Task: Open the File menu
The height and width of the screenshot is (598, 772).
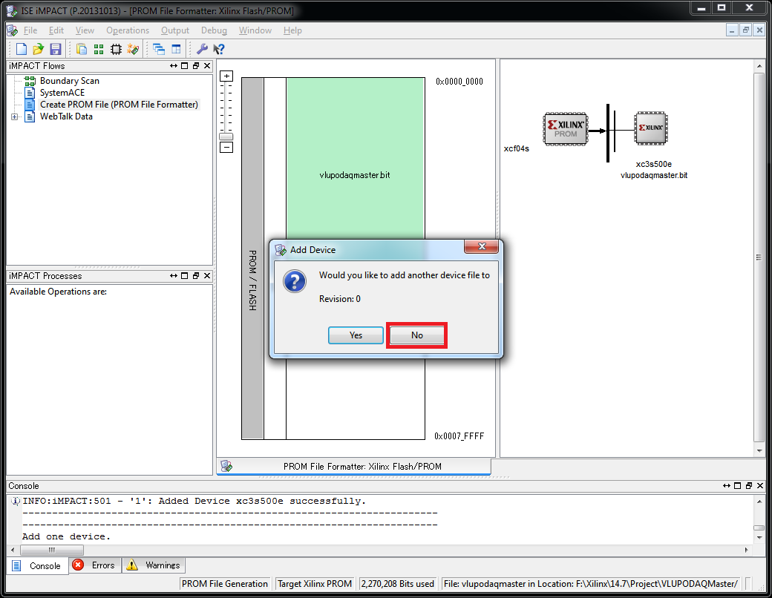Action: 30,30
